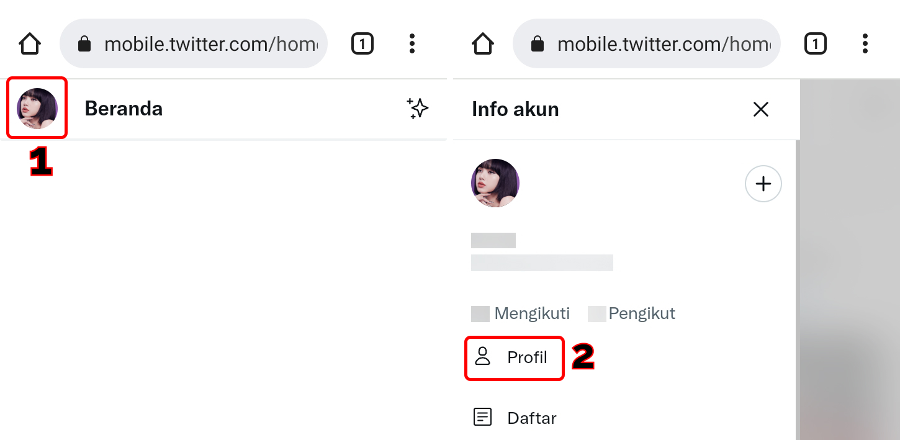Click the home icon in the right browser toolbar
This screenshot has height=440, width=900.
pos(482,43)
